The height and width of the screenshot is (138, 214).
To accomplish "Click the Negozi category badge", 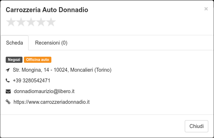I will [x=14, y=60].
